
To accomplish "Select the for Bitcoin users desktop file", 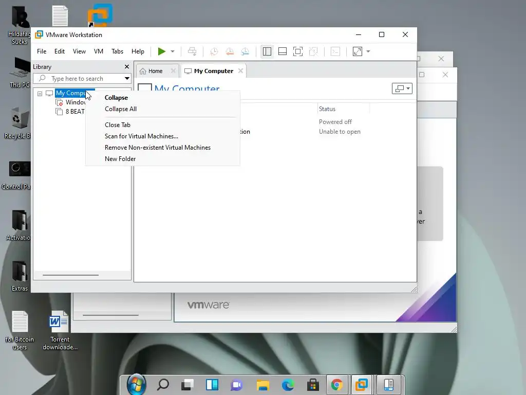I will [20, 330].
